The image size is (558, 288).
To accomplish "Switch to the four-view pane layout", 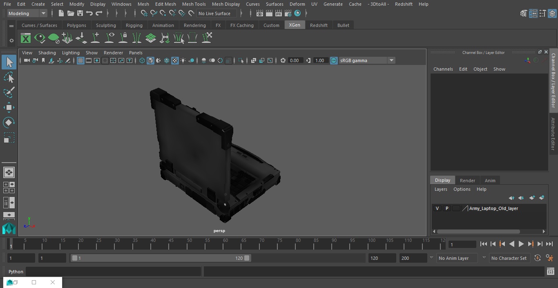I will pyautogui.click(x=9, y=188).
